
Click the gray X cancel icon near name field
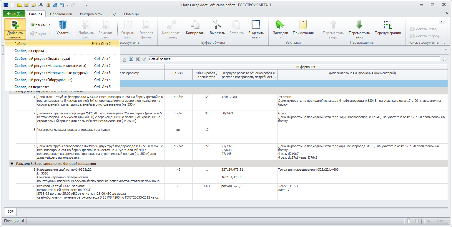coord(137,59)
